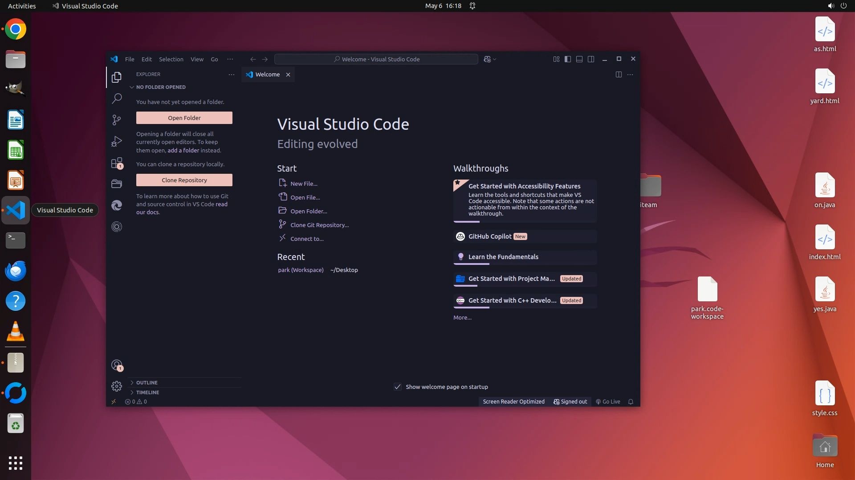Screen dimensions: 855x480
Task: Expand the Outline section
Action: pos(147,383)
